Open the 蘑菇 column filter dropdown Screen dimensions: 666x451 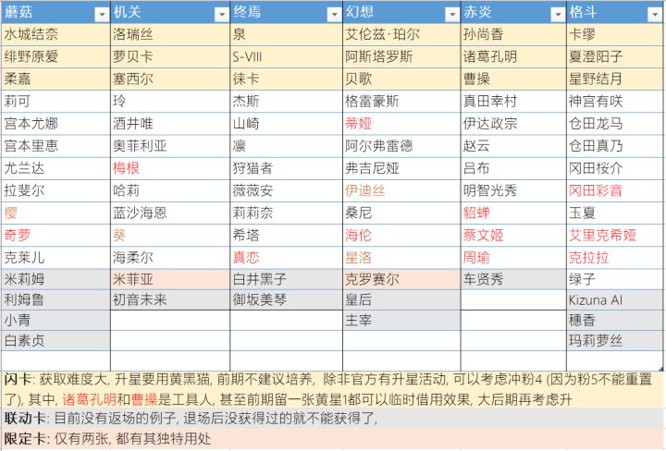coord(102,15)
